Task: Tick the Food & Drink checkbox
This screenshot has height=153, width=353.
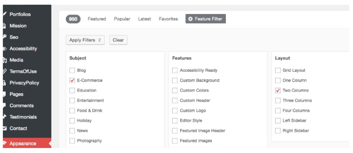Action: (x=72, y=111)
